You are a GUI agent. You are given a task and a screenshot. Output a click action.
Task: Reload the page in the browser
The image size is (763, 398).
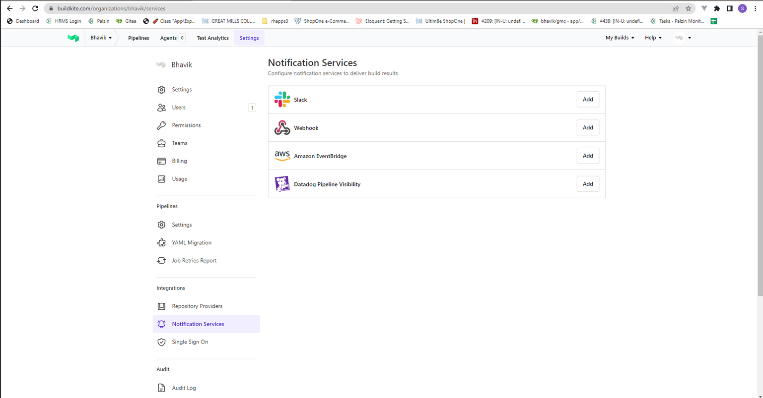tap(35, 8)
